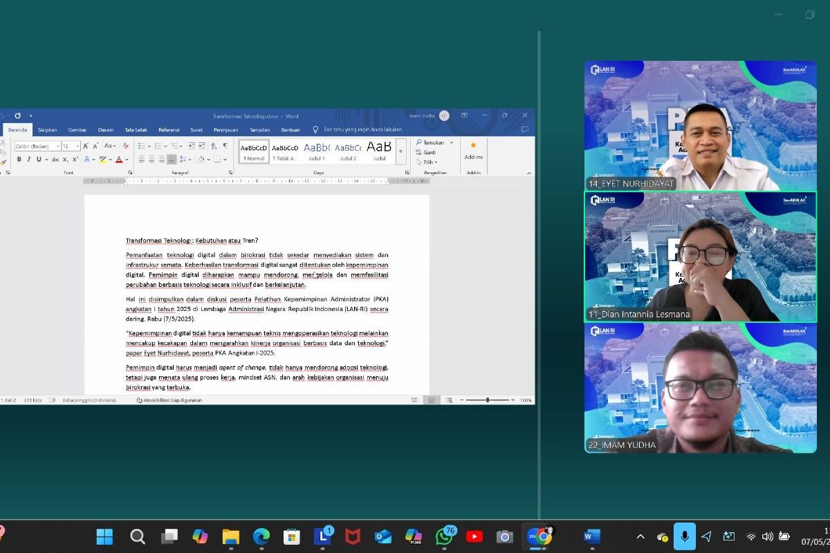This screenshot has height=553, width=830.
Task: Open the Tata Letak ribbon tab
Action: pos(136,129)
